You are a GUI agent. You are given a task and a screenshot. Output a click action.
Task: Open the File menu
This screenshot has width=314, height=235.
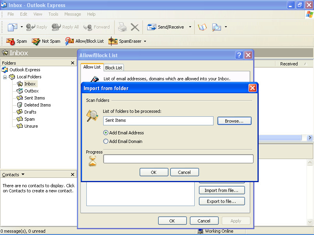click(11, 14)
